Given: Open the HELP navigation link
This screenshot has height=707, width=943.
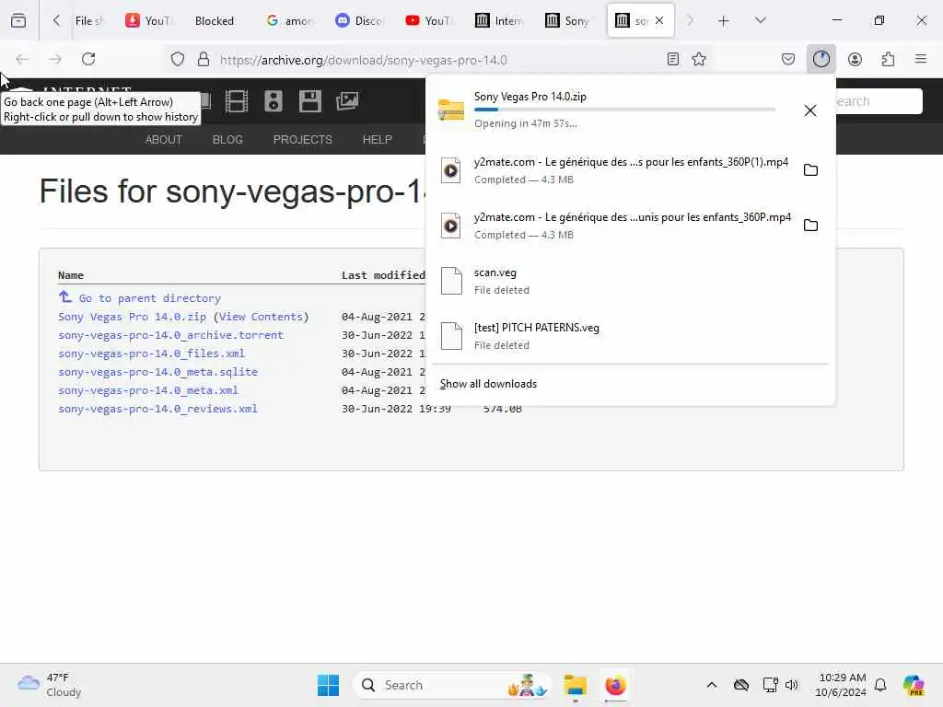Looking at the screenshot, I should coord(377,140).
